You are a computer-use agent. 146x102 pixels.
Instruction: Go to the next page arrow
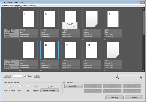tap(35, 76)
